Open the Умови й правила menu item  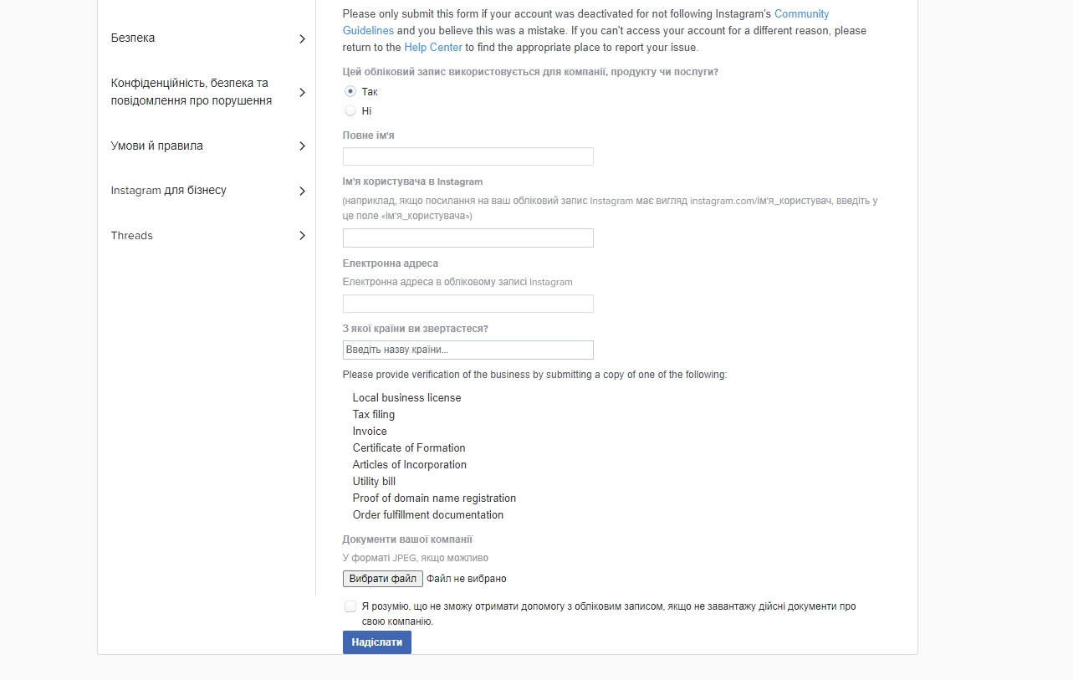pos(157,146)
